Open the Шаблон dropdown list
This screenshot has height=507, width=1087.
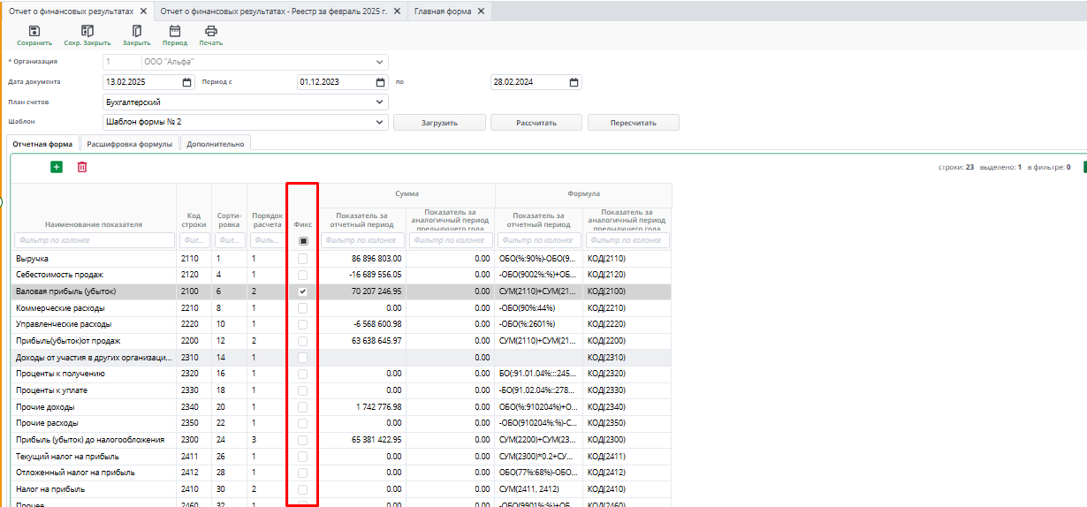click(x=380, y=122)
